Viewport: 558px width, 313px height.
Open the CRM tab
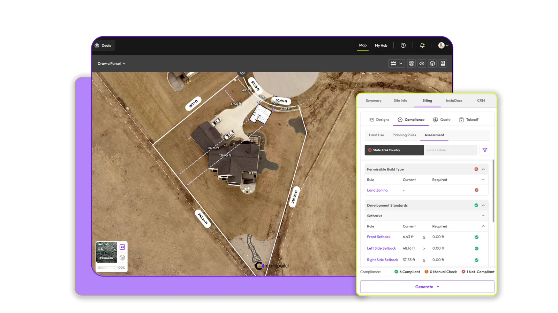481,101
